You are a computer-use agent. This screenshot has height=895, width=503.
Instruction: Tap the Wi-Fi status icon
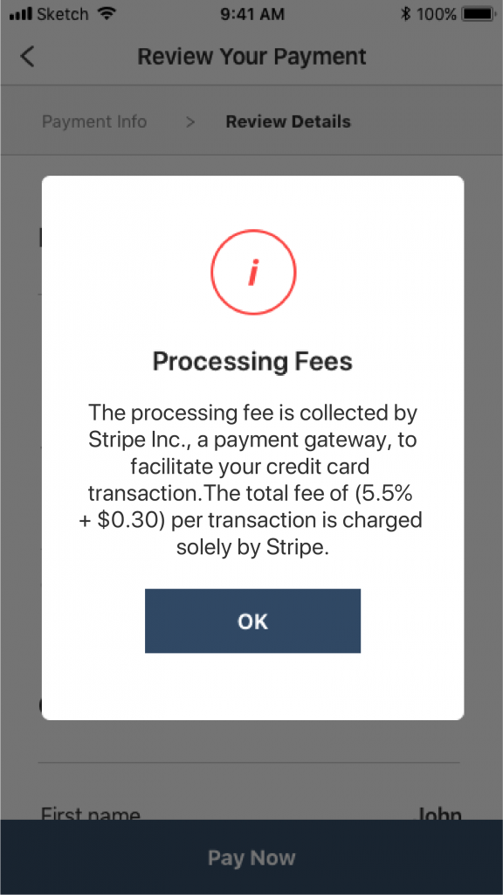(x=107, y=14)
